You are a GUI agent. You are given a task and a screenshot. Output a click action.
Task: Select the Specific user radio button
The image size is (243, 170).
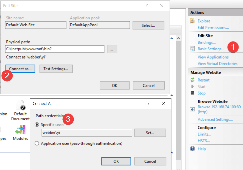click(37, 125)
